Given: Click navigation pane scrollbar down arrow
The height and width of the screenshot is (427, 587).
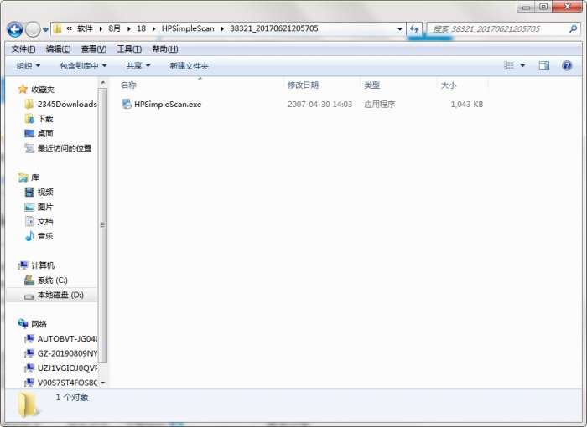Looking at the screenshot, I should pyautogui.click(x=103, y=383).
